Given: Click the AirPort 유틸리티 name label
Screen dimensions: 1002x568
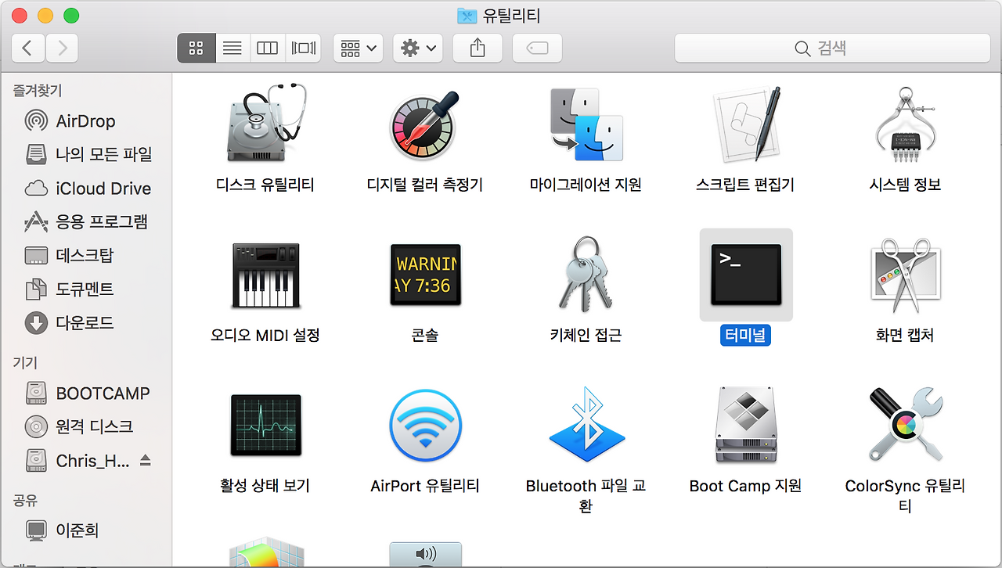Looking at the screenshot, I should coord(425,486).
